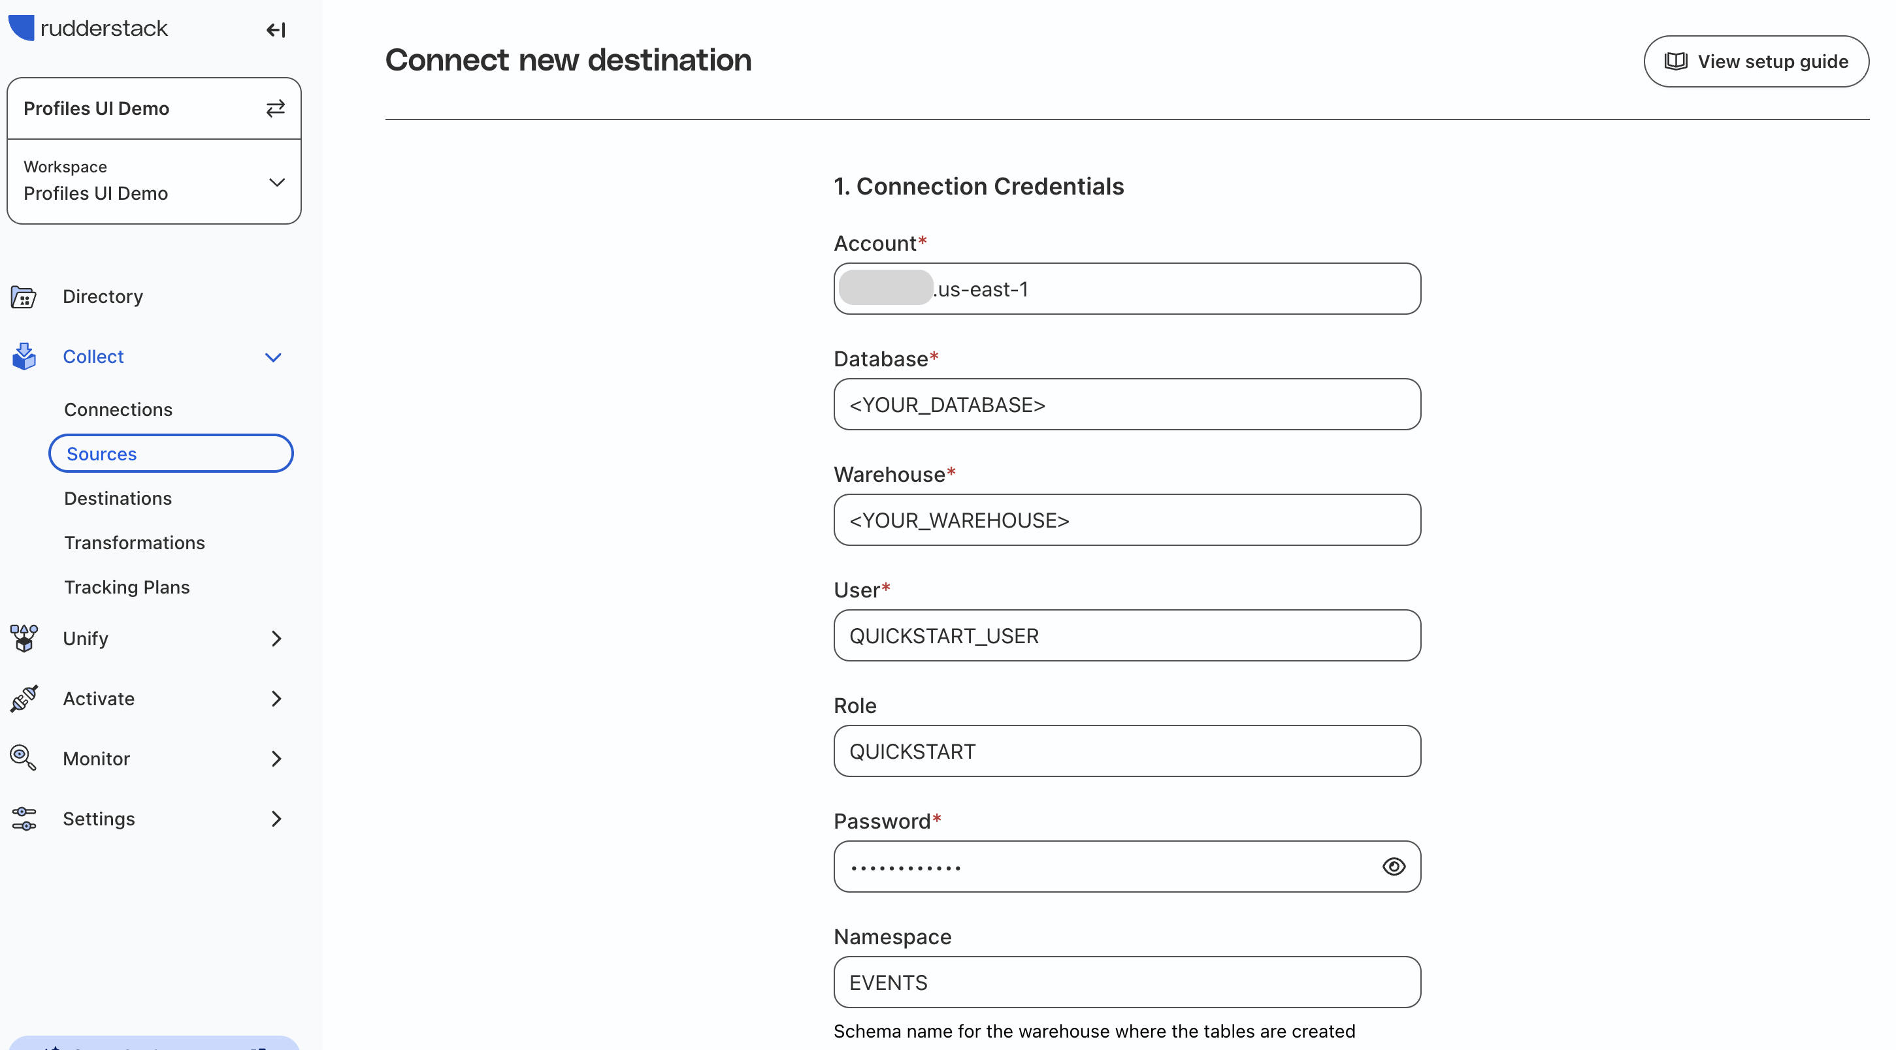Collapse sidebar with the arrow icon
Viewport: 1896px width, 1050px height.
click(x=275, y=30)
